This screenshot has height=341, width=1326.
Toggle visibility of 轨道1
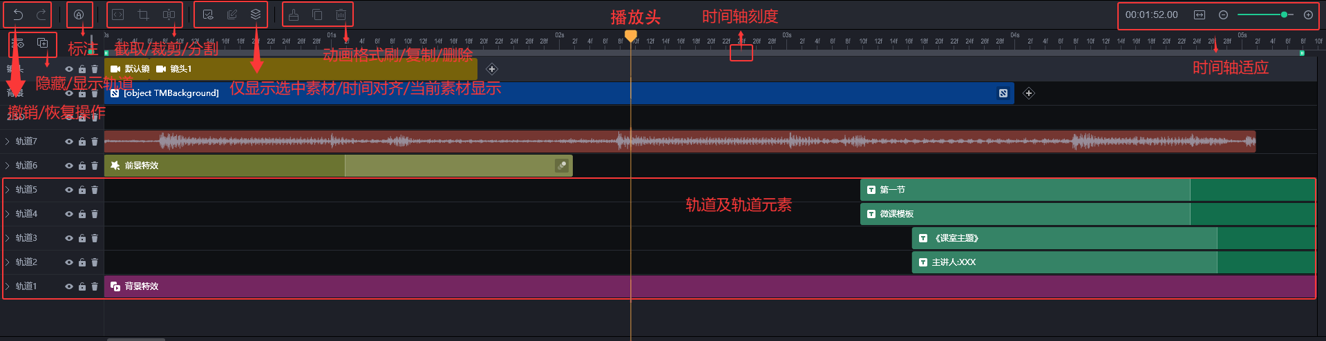[x=69, y=286]
